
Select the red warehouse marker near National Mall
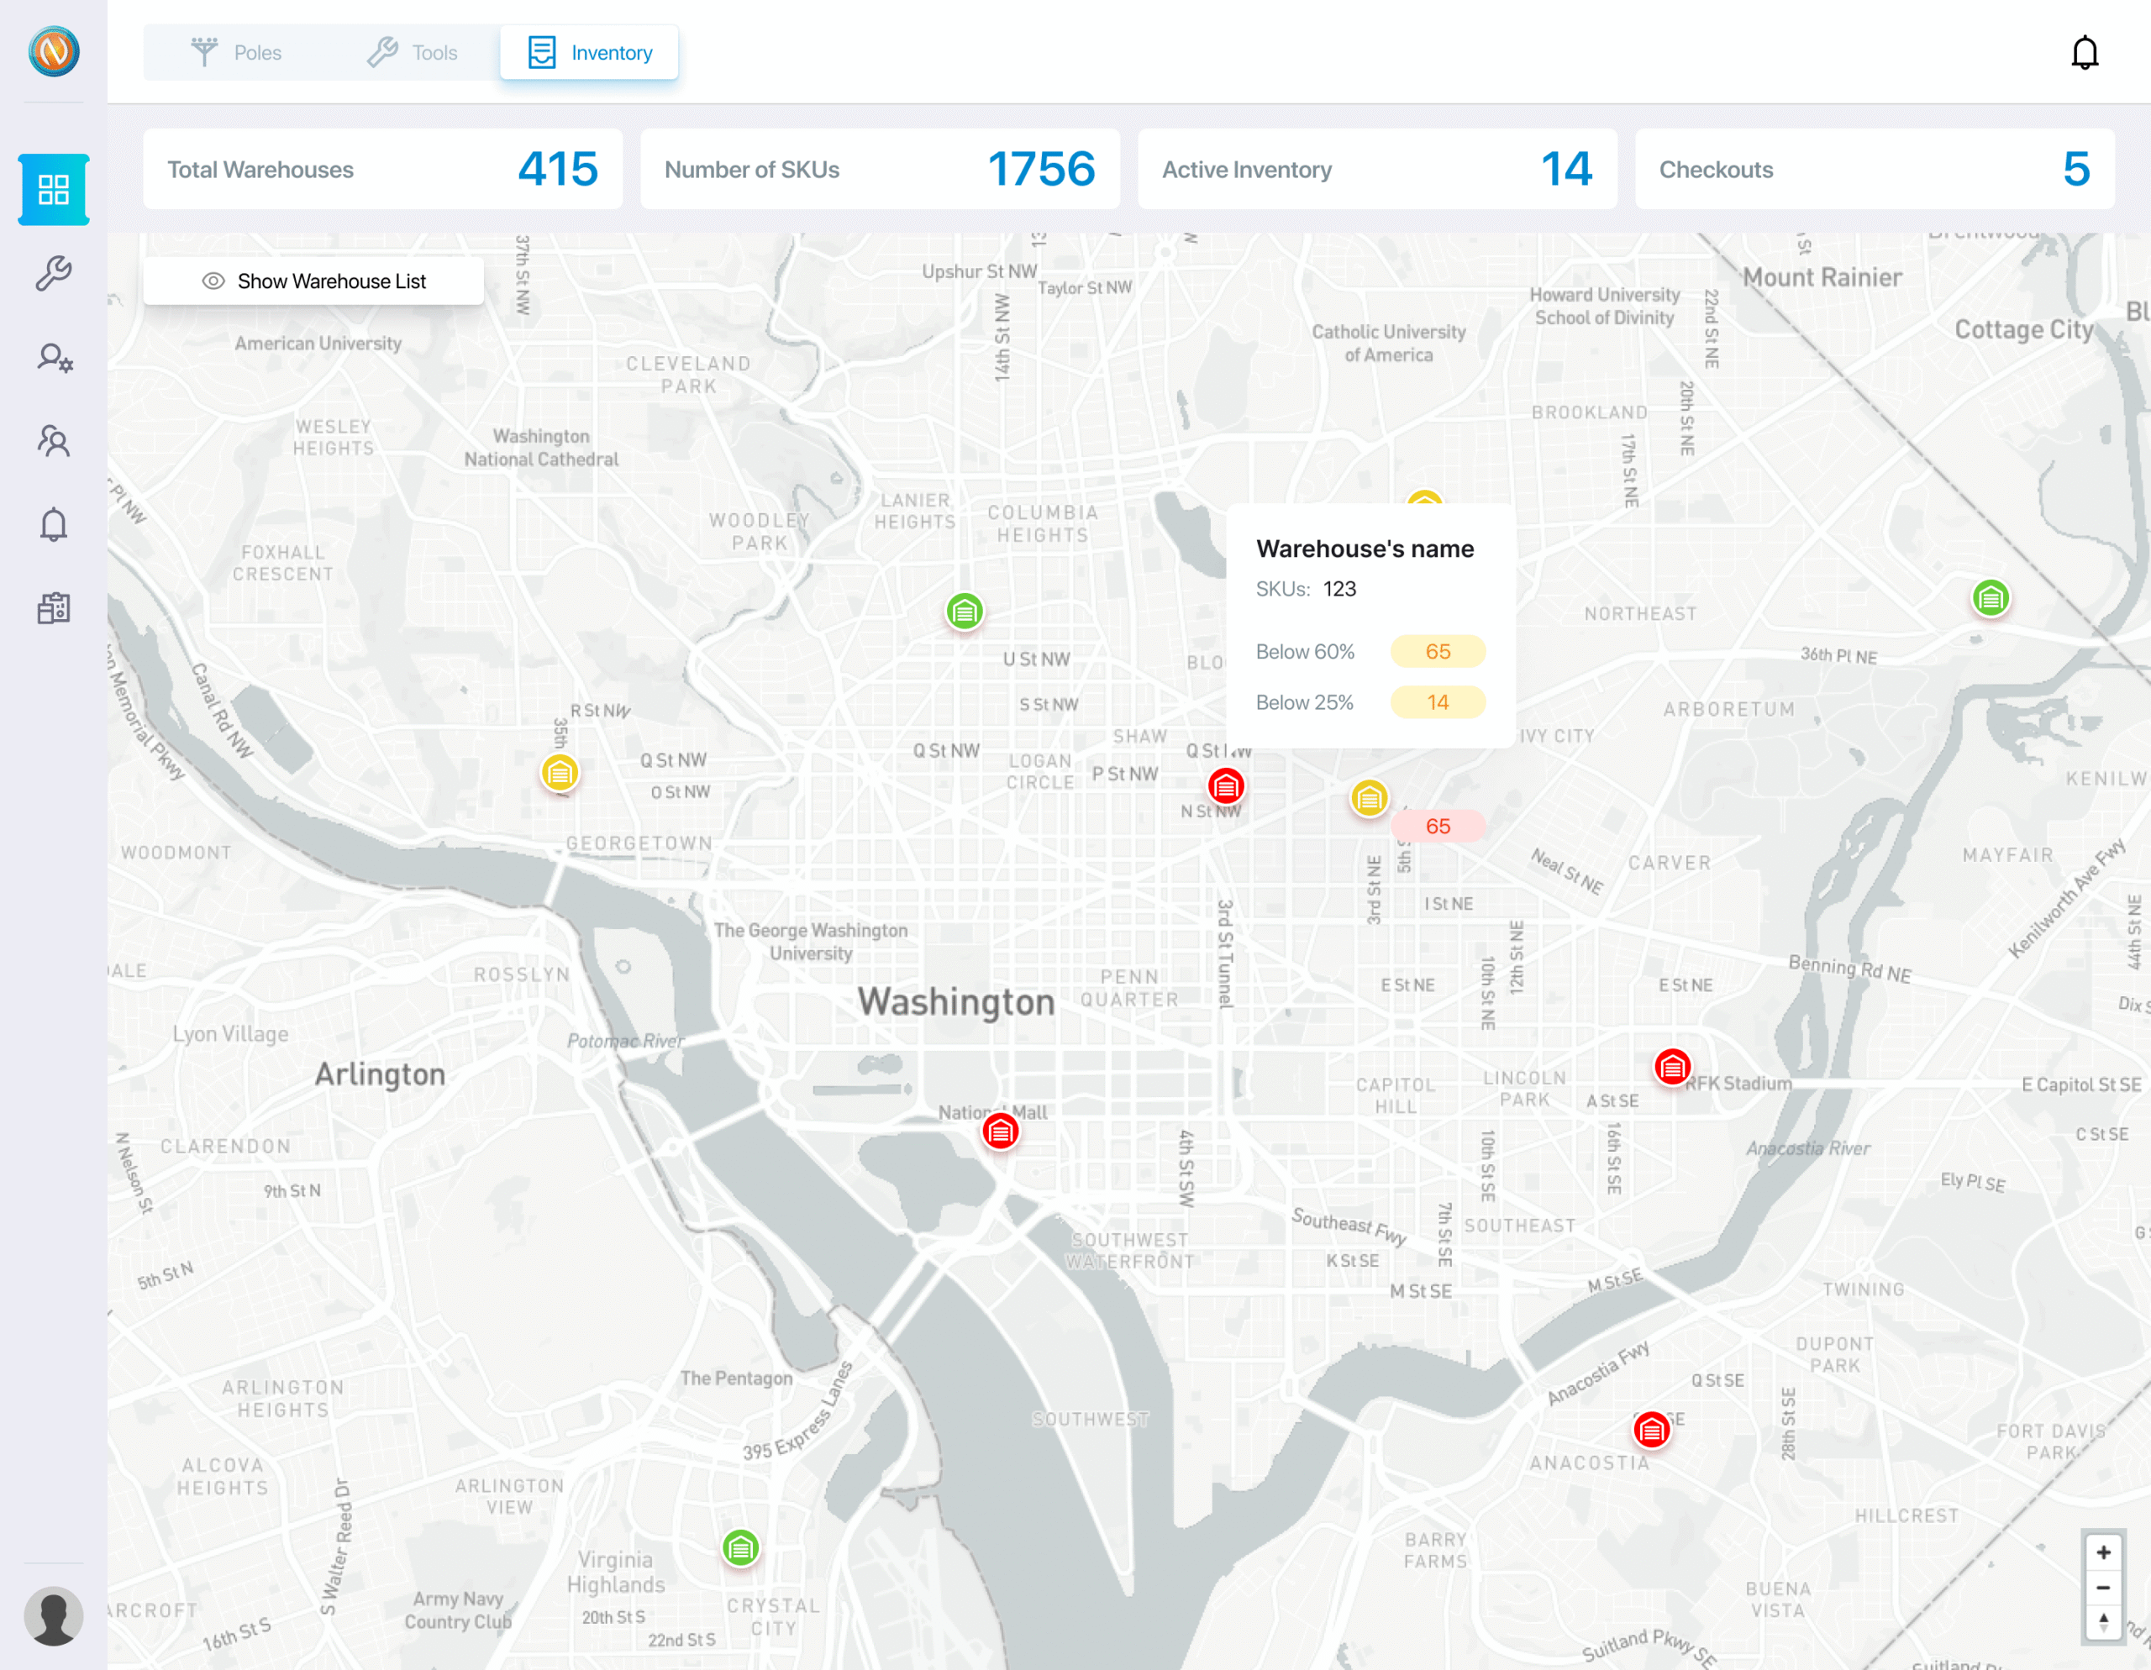coord(1001,1132)
